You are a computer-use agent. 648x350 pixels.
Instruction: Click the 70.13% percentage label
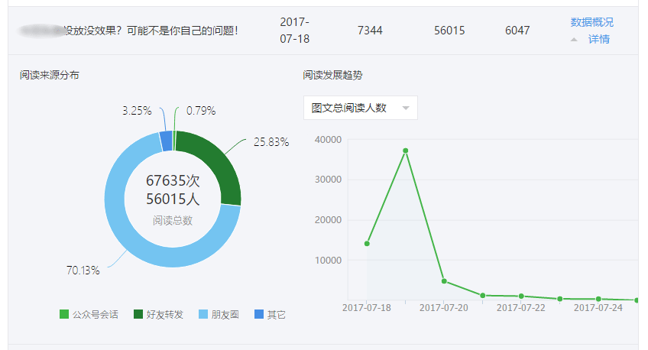point(83,270)
